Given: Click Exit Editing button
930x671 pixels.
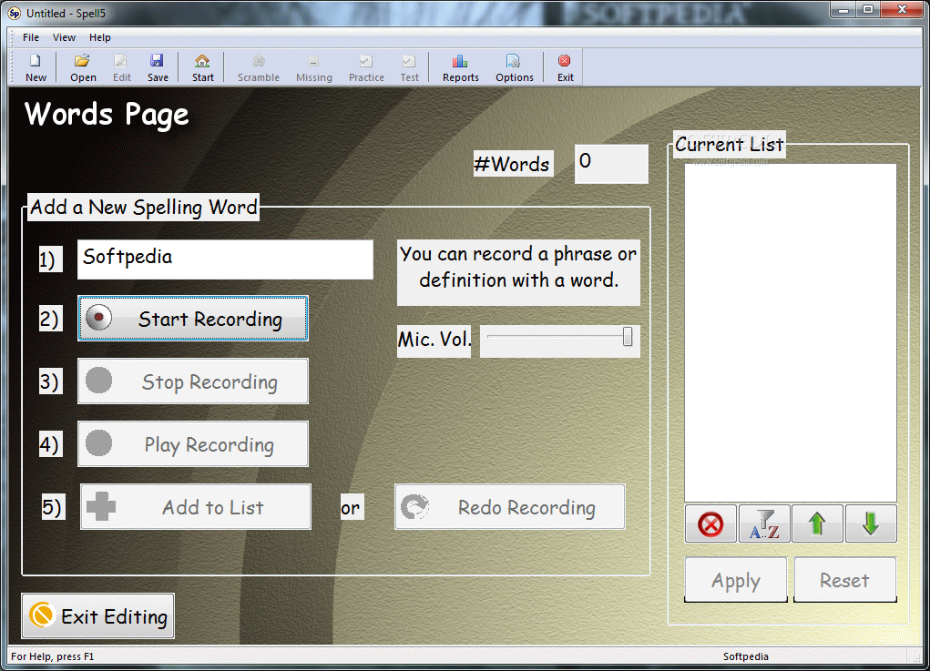Looking at the screenshot, I should coord(97,615).
